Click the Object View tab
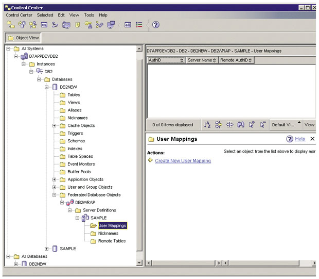319x279 pixels. pyautogui.click(x=23, y=38)
